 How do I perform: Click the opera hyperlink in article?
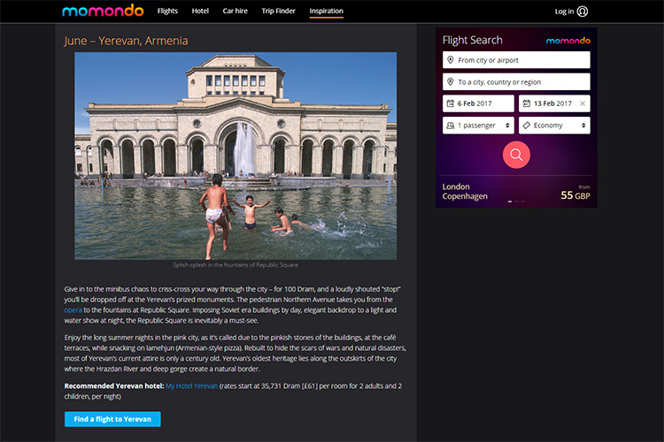pyautogui.click(x=73, y=310)
